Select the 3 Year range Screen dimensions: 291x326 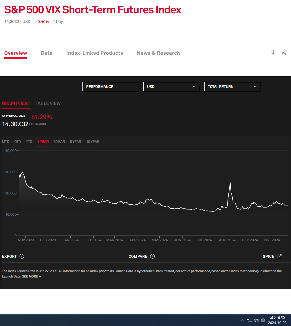tap(59, 141)
